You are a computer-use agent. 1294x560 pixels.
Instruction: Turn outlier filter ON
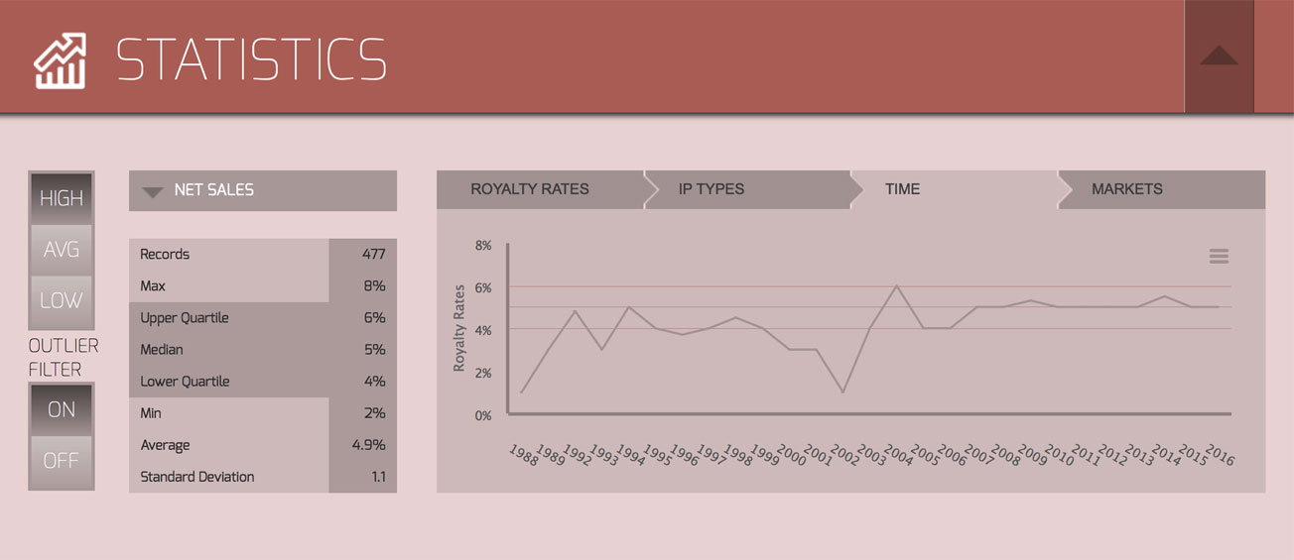[x=62, y=409]
